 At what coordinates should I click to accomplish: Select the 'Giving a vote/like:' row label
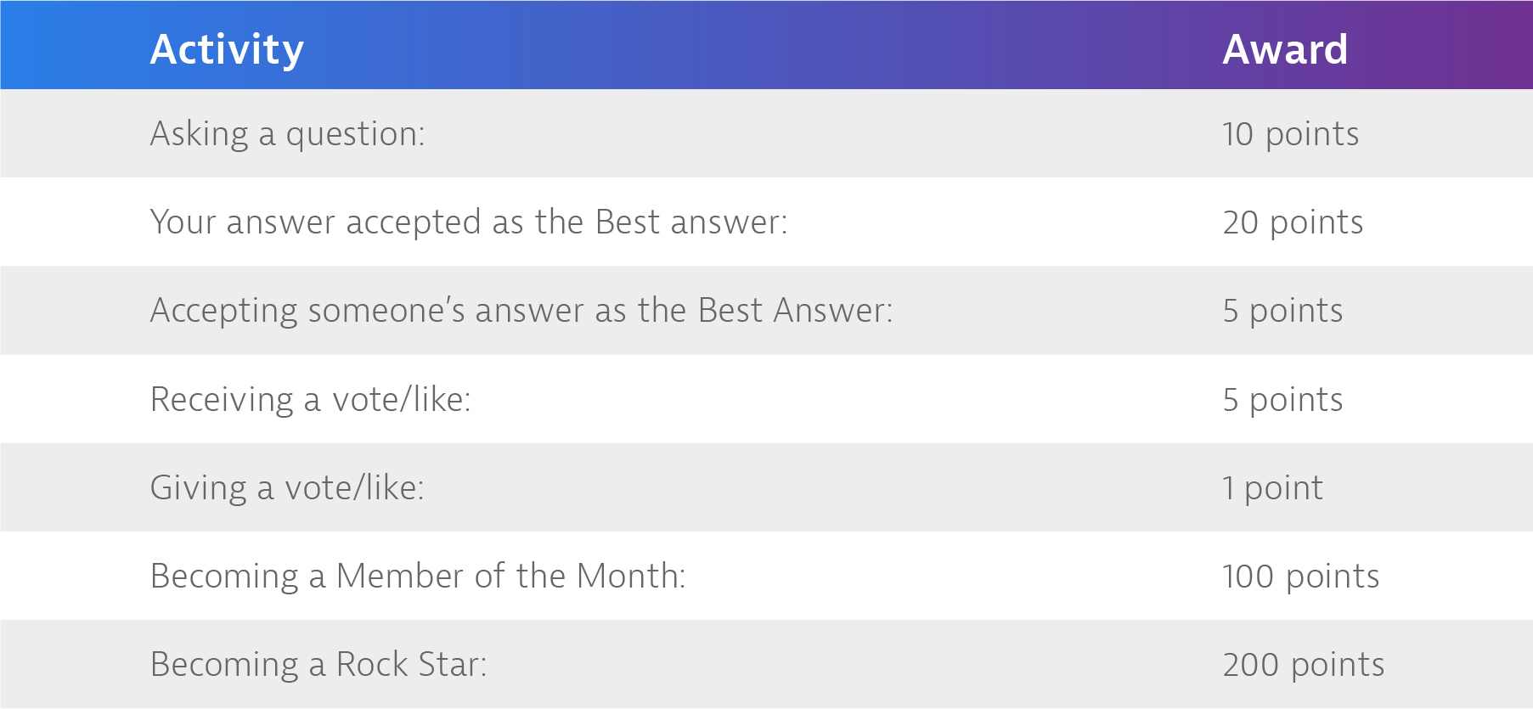(x=287, y=488)
